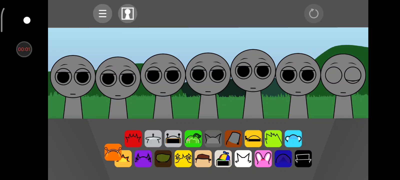Pick the green melon hat icon
Viewport: 400px width, 180px height.
(193, 138)
